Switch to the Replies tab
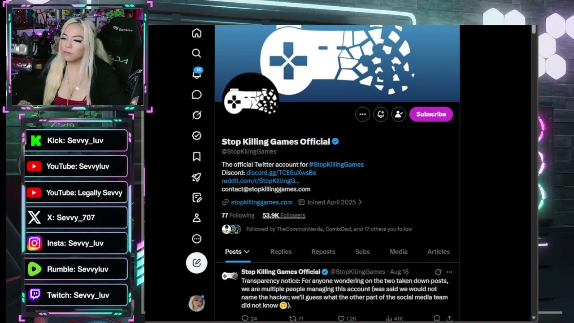Viewport: 574px width, 323px height. coord(281,252)
